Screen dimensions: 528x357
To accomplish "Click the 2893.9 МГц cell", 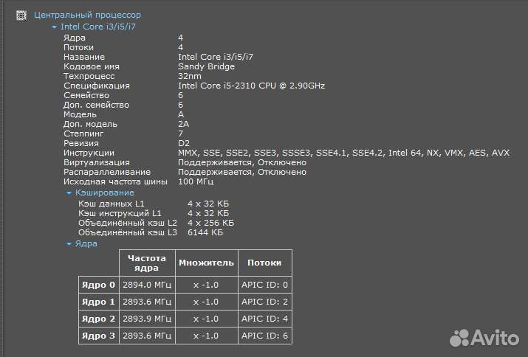I will point(147,319).
